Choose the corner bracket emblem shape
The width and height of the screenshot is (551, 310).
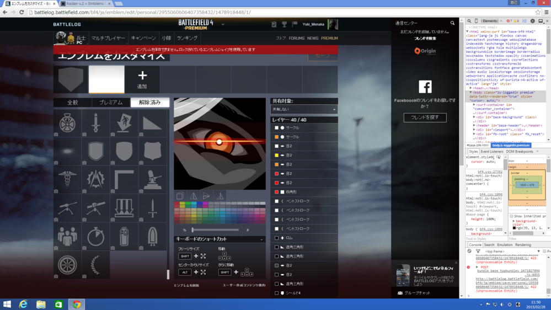[124, 180]
